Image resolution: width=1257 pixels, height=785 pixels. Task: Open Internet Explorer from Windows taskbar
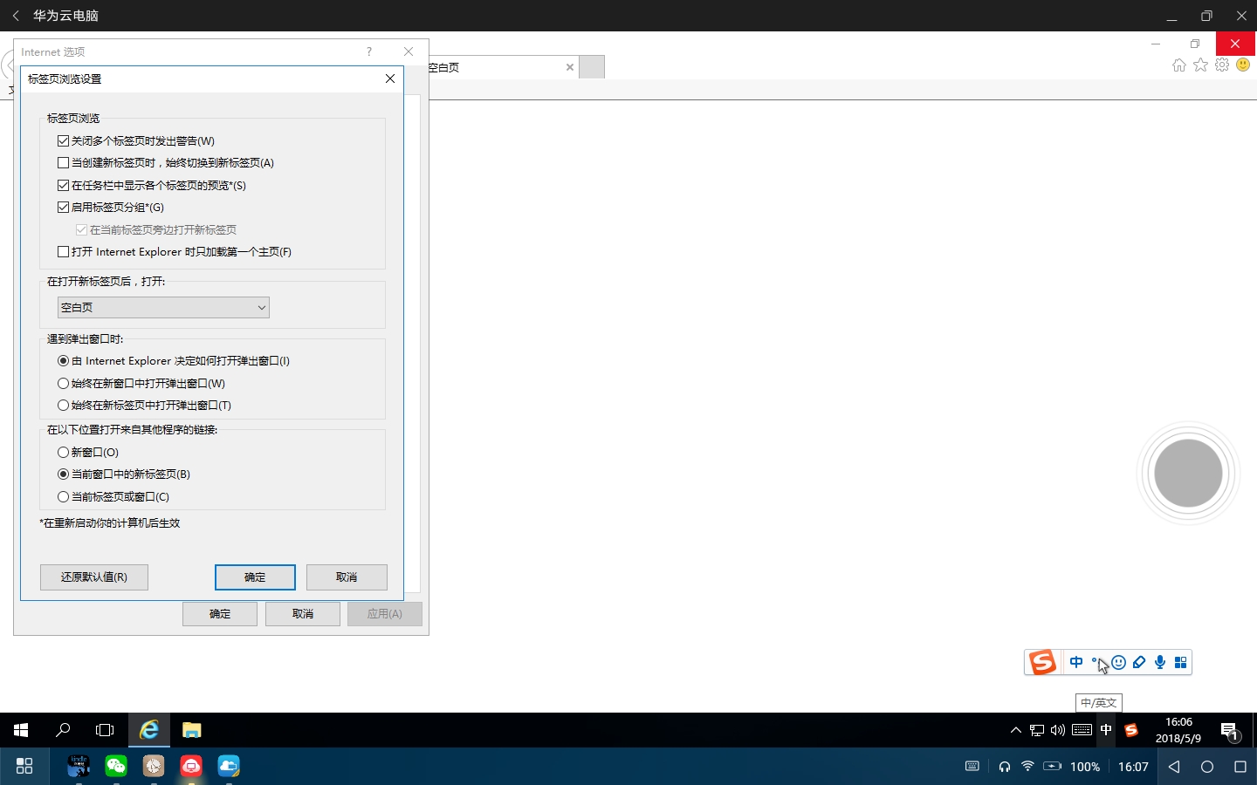(x=149, y=730)
